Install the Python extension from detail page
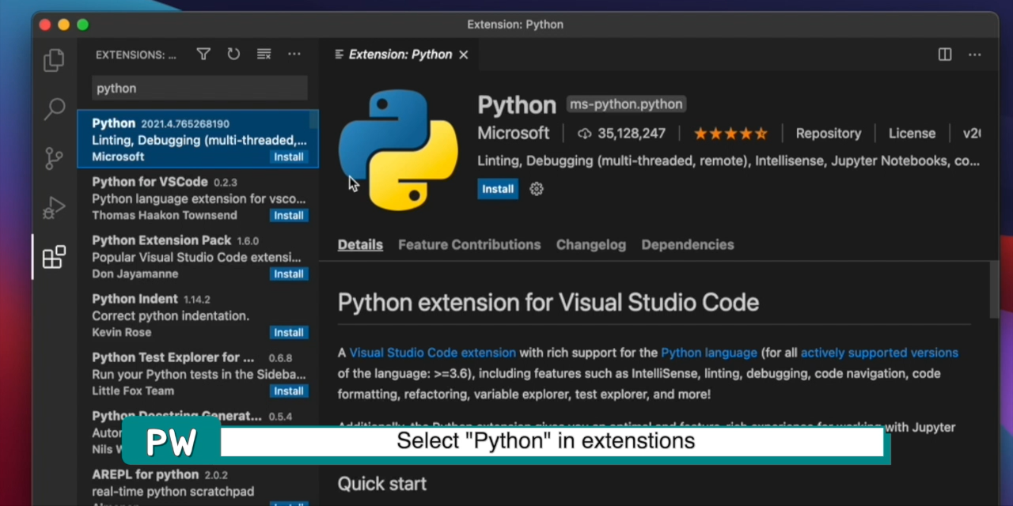 point(498,189)
